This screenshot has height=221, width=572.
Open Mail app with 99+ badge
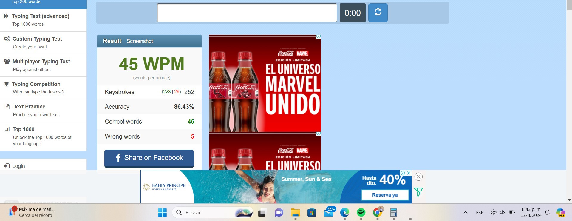(x=329, y=212)
